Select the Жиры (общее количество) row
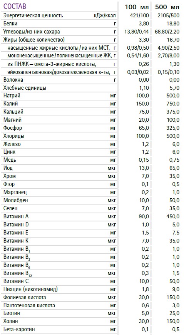This screenshot has height=335, width=184. [92, 40]
